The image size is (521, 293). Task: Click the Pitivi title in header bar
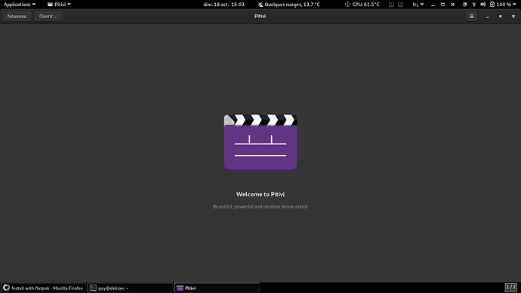(x=260, y=17)
